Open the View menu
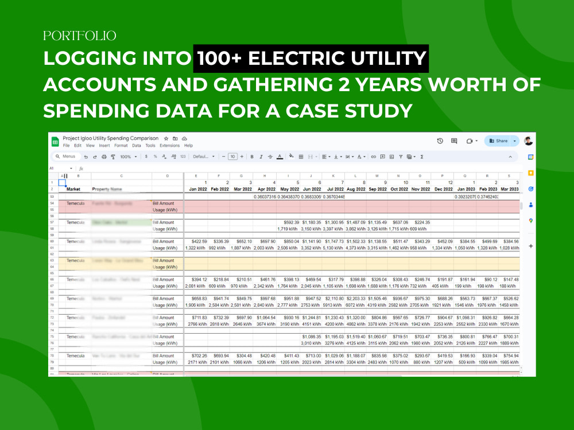Viewport: 574px width, 430px height. click(90, 146)
